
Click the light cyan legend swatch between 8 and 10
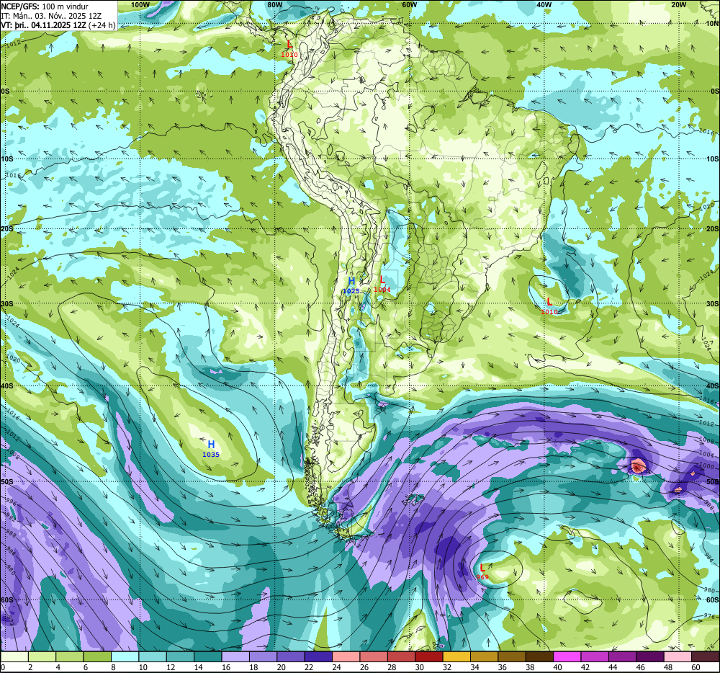pos(125,656)
